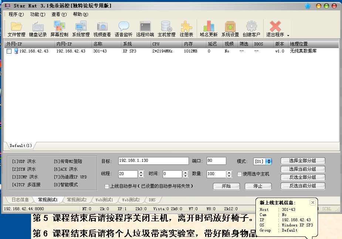
Task: Select the [4]TCP 多连接 attack option
Action: pos(26,185)
